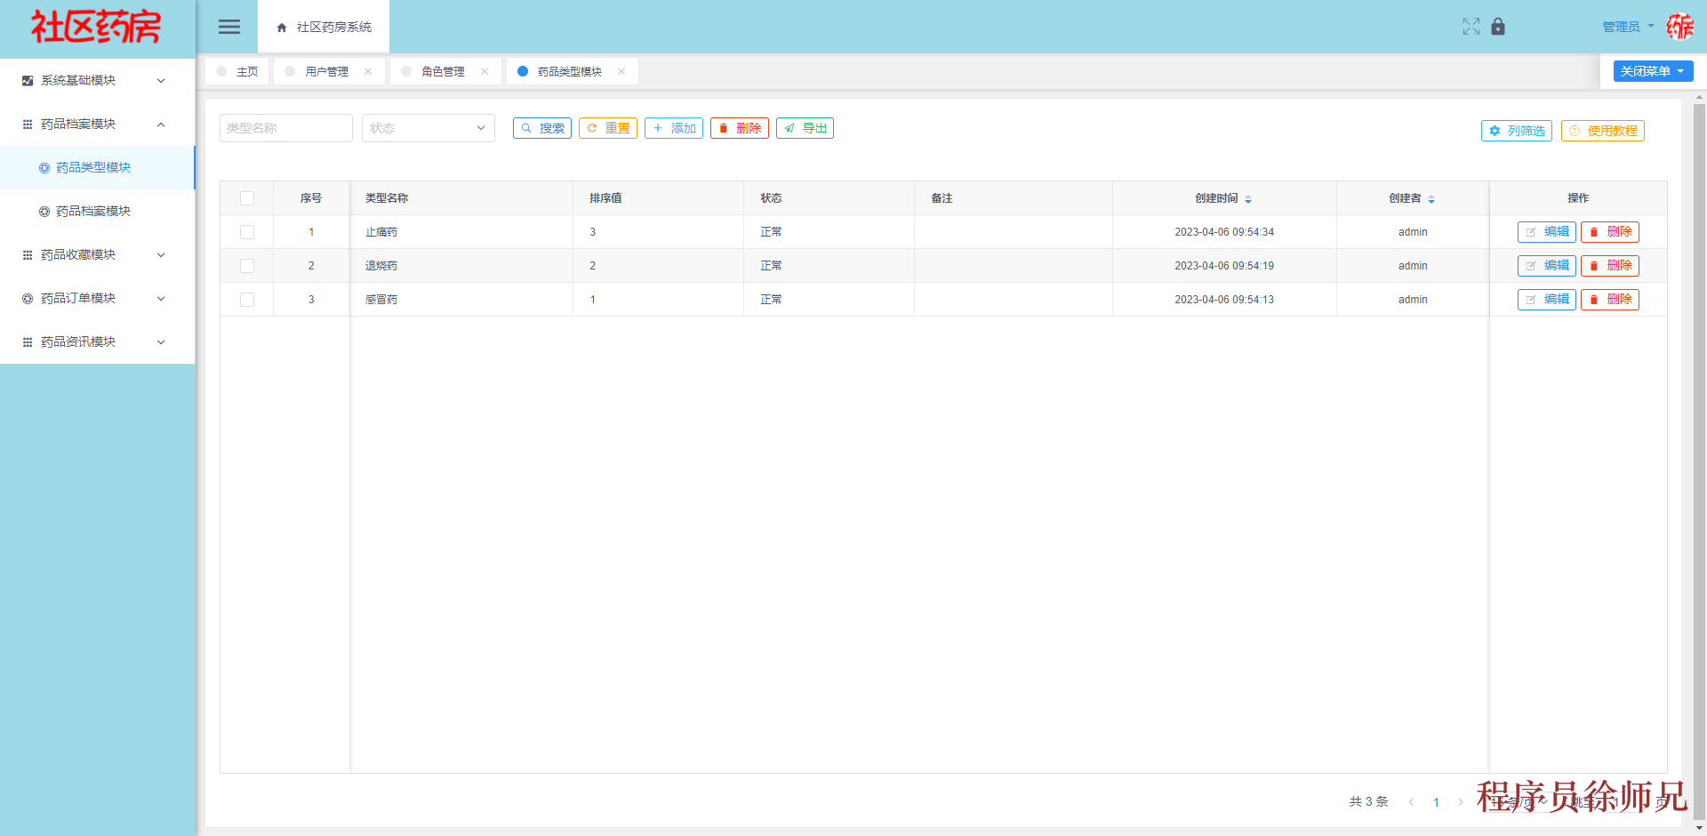Click the hamburger menu icon to collapse sidebar
Screen dimensions: 1707x836
[228, 27]
